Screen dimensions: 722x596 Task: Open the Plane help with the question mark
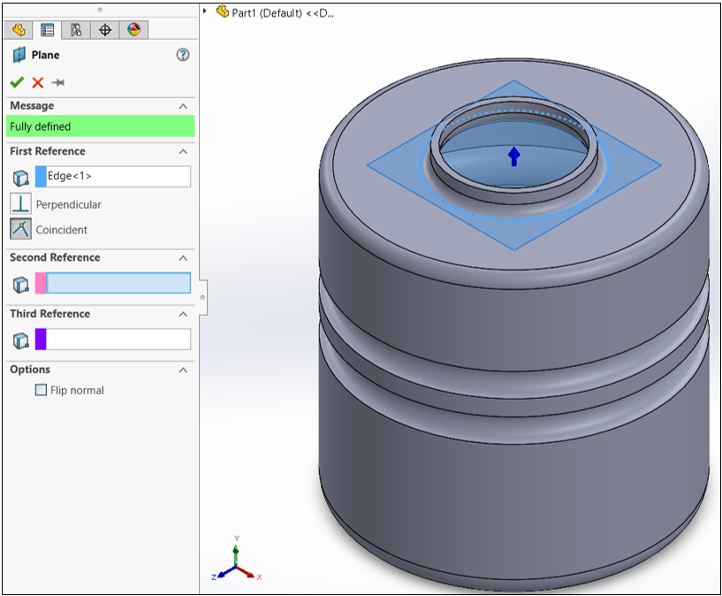[182, 55]
